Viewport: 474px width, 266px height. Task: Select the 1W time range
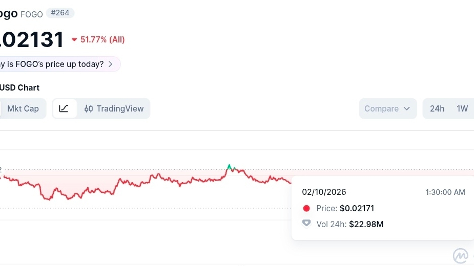pyautogui.click(x=462, y=108)
